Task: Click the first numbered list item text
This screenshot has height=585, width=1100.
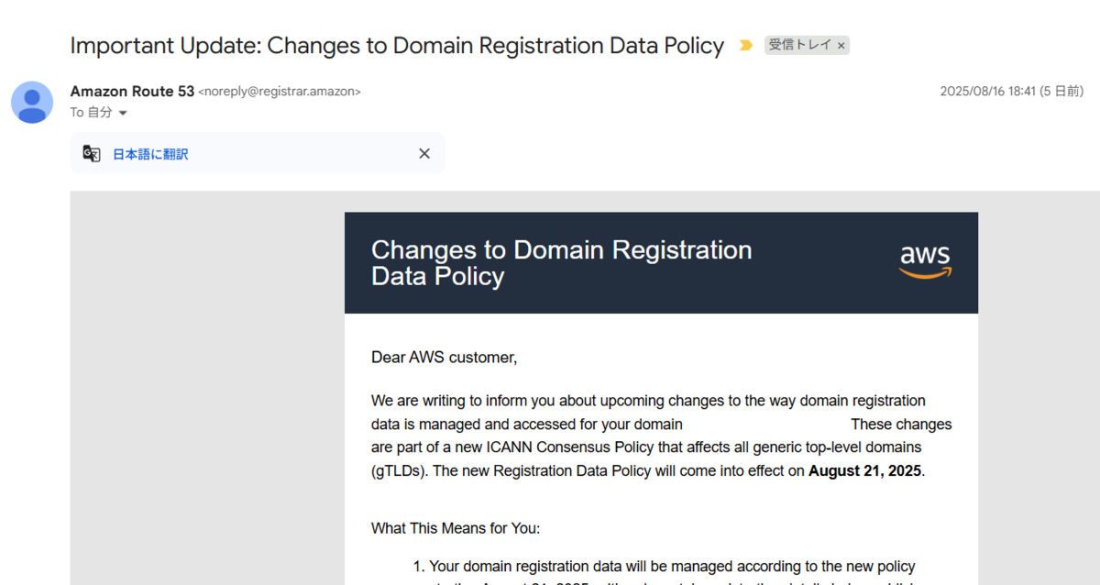Action: pyautogui.click(x=671, y=567)
